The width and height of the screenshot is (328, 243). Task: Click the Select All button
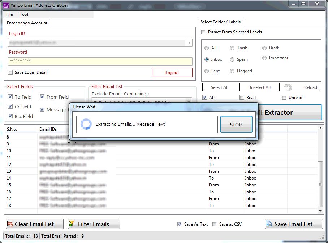[x=220, y=87]
